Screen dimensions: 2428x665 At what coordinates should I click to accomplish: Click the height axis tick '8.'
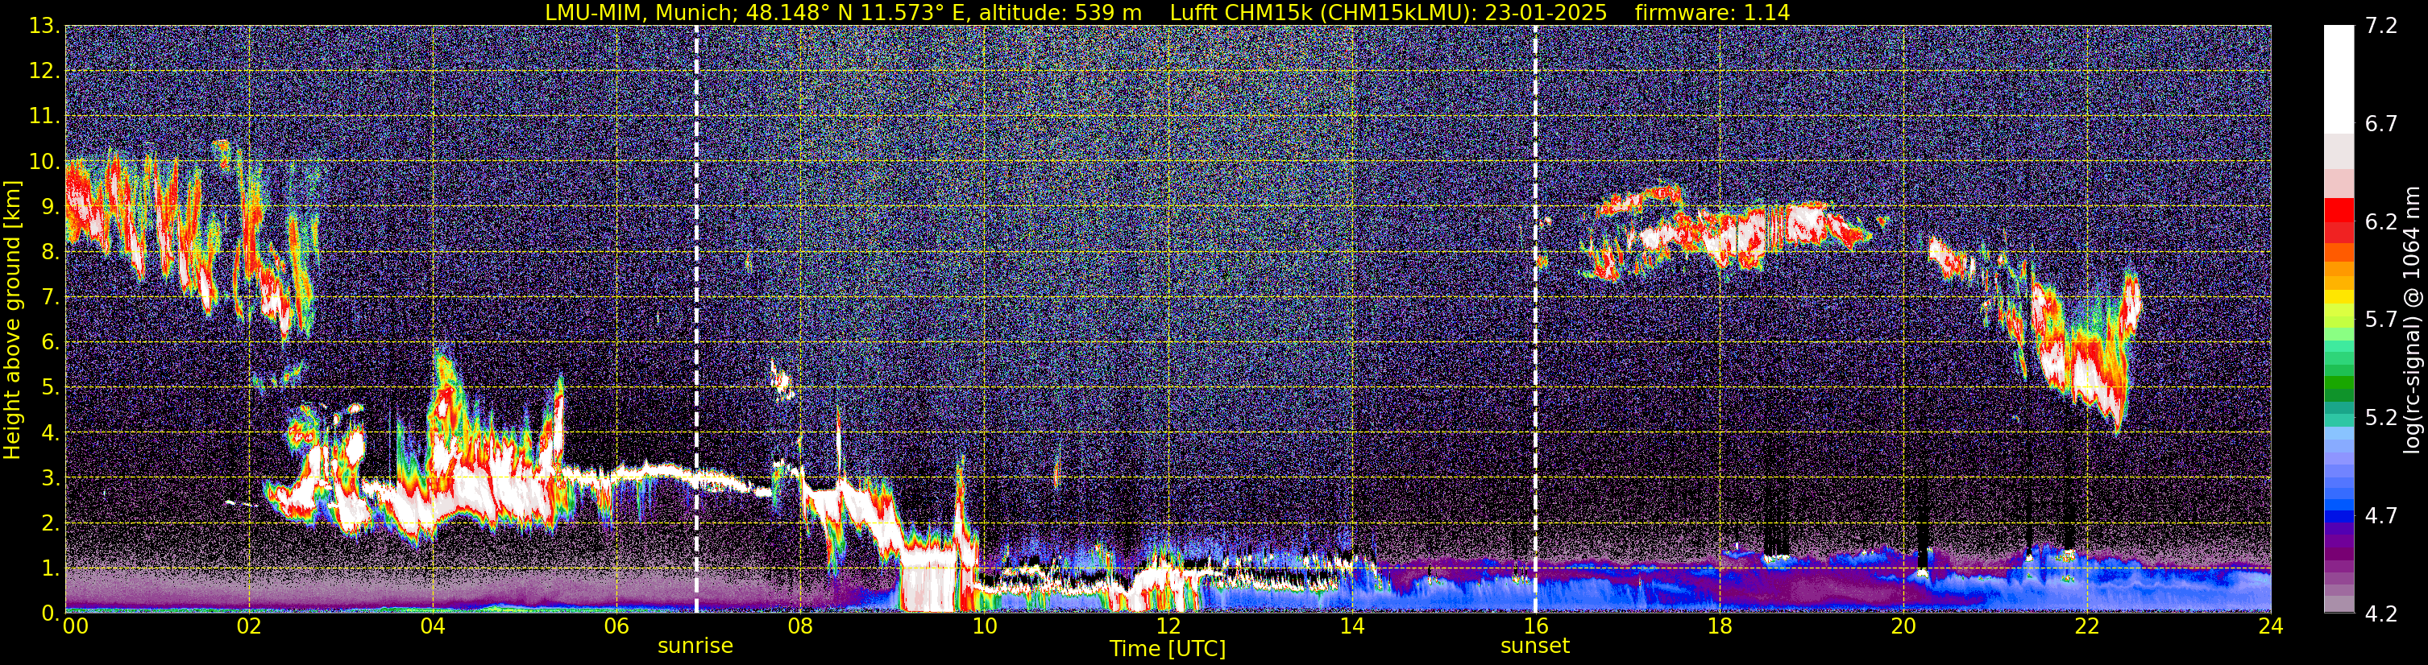click(50, 253)
